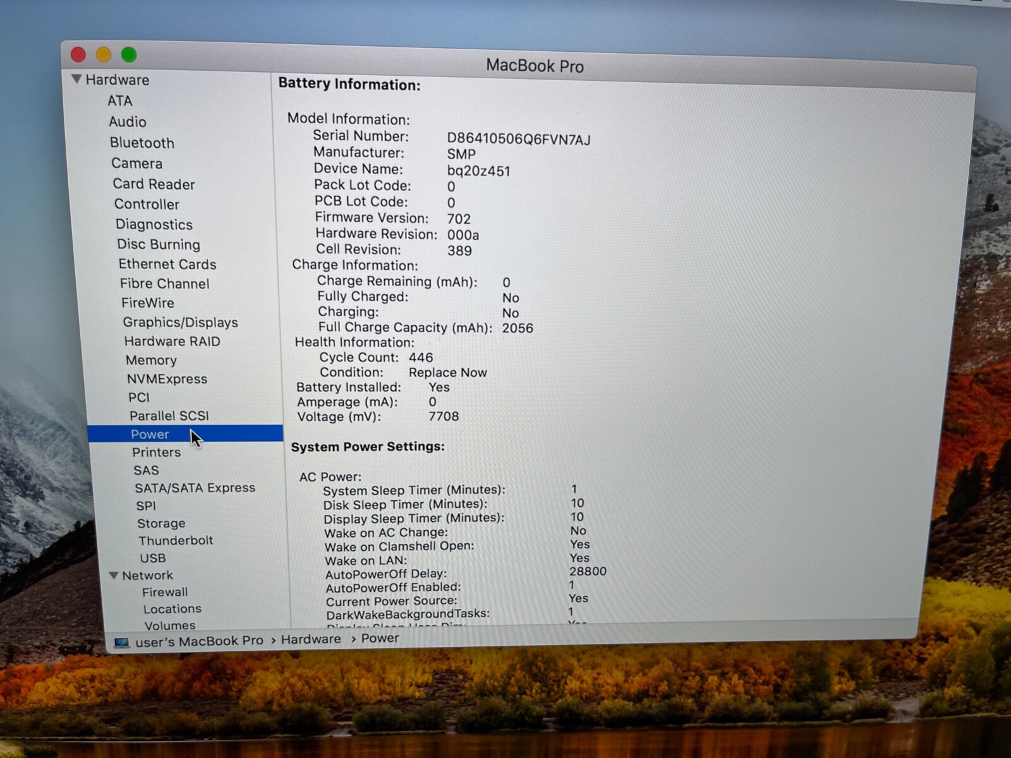1011x758 pixels.
Task: Select Controller in the sidebar
Action: 147,205
